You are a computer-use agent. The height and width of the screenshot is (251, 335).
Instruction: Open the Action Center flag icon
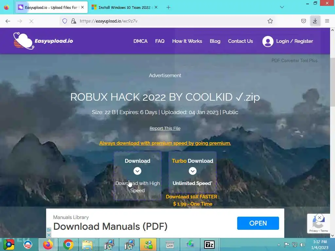(x=287, y=244)
